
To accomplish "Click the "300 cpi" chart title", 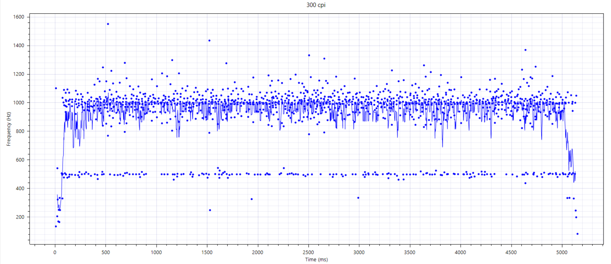I will 316,5.
